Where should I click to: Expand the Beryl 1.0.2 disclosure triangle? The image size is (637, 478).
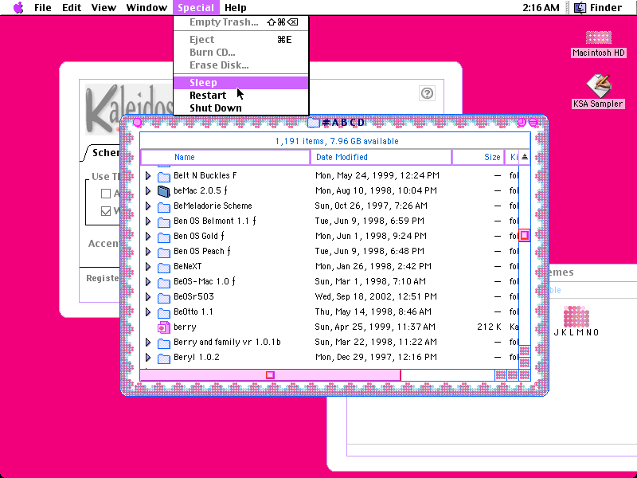pyautogui.click(x=148, y=357)
